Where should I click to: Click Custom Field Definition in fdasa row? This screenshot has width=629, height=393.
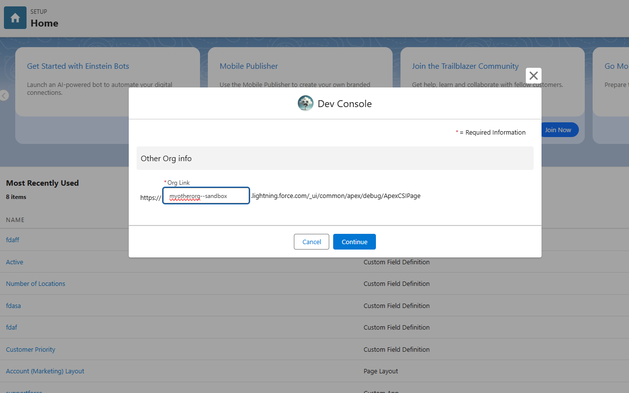[397, 306]
